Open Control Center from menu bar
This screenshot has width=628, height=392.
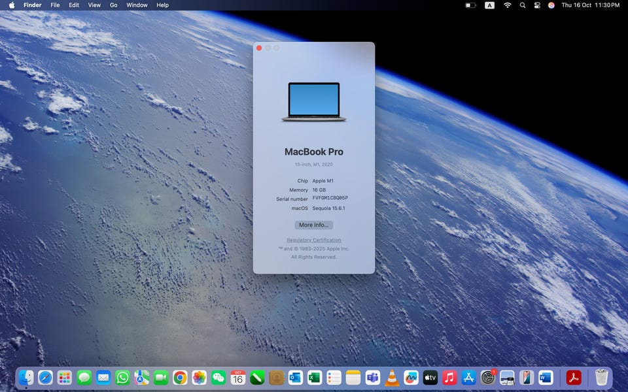click(537, 5)
